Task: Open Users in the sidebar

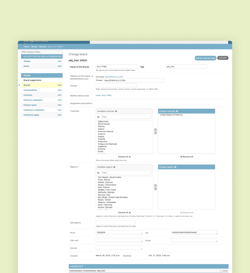Action: click(x=26, y=66)
